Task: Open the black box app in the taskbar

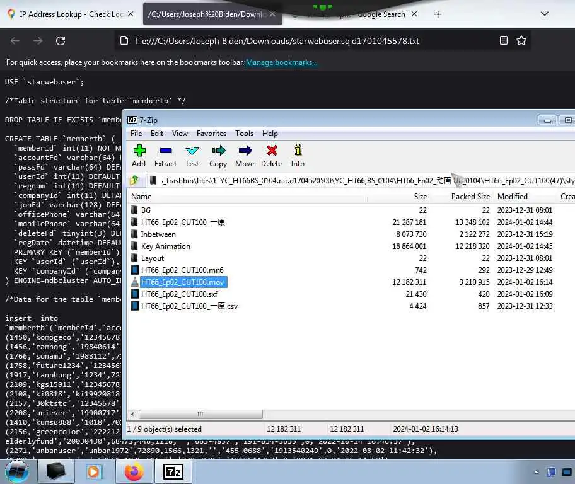Action: 55,471
